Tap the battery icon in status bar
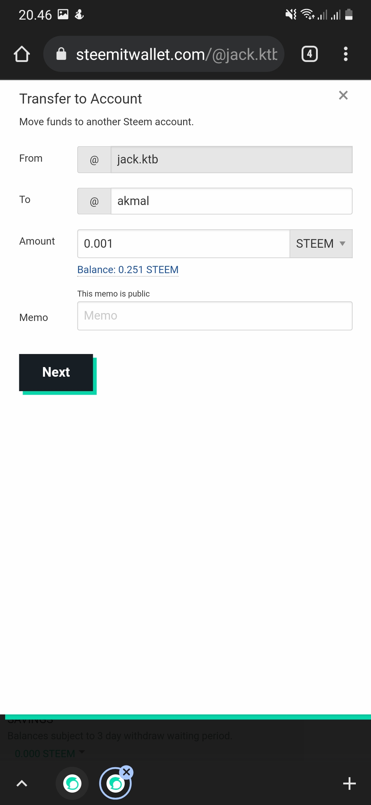371x805 pixels. (349, 14)
